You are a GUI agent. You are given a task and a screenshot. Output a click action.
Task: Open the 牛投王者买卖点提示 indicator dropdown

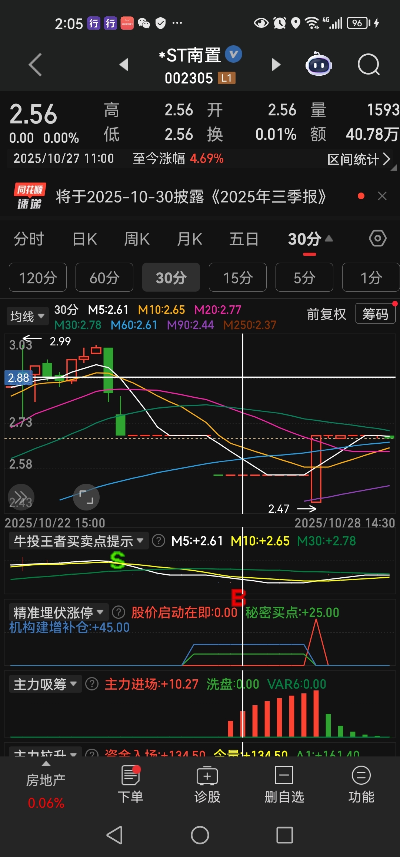coord(79,541)
